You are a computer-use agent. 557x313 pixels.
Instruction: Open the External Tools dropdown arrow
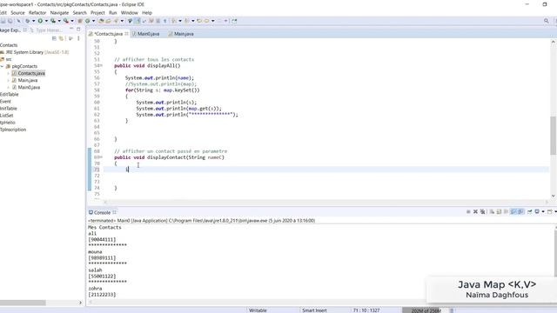[x=72, y=21]
